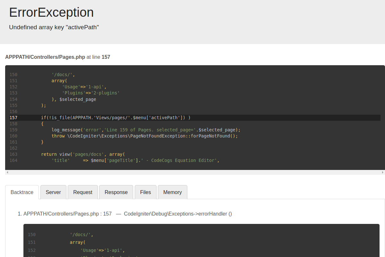Click the '/docs/' line 150 in the backtrace code block
The width and height of the screenshot is (385, 257).
point(81,235)
